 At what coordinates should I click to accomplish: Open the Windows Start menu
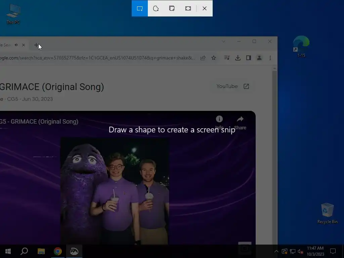click(x=8, y=251)
